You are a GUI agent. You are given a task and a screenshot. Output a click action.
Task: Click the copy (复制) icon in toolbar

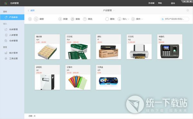point(73,19)
